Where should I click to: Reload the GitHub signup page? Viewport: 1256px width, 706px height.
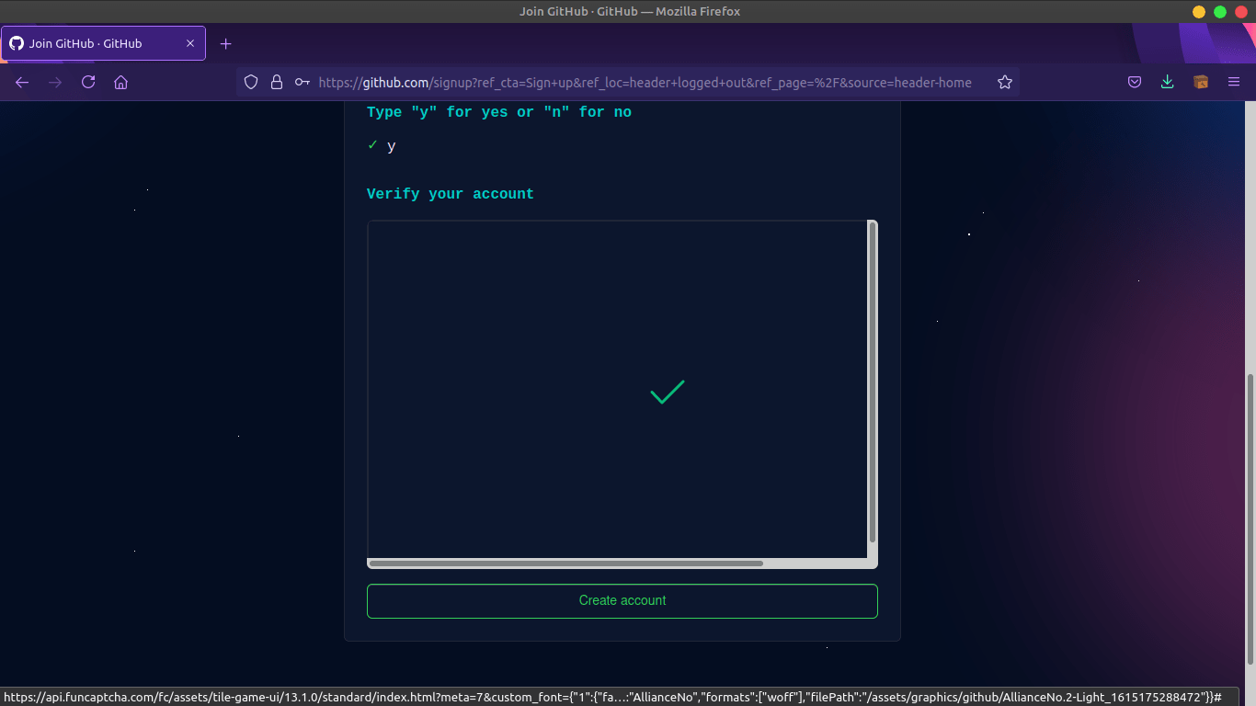(87, 82)
